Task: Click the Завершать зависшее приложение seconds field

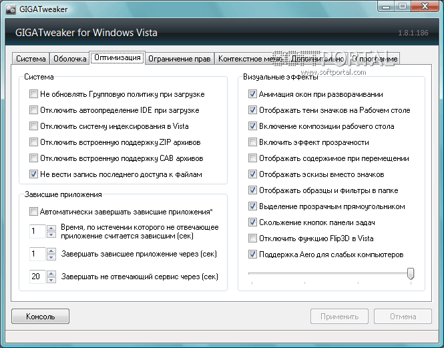Action: pos(37,254)
